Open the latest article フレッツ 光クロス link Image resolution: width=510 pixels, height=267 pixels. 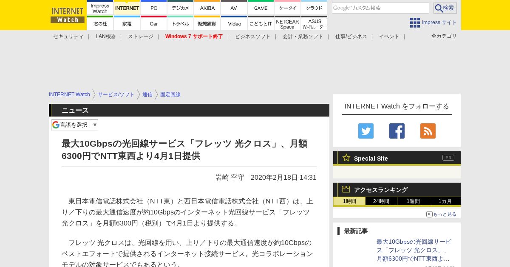click(x=414, y=250)
